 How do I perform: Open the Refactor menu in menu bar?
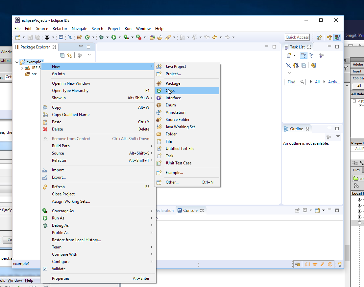coord(60,29)
